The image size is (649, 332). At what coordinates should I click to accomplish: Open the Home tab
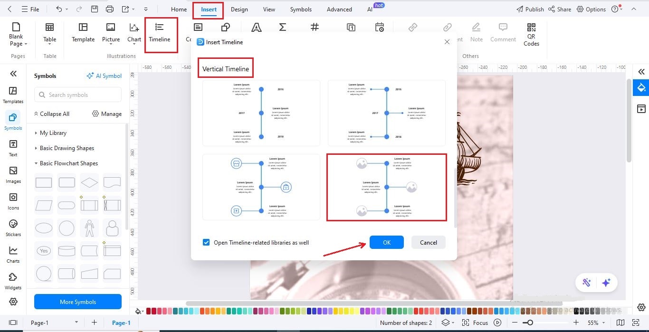(x=179, y=9)
